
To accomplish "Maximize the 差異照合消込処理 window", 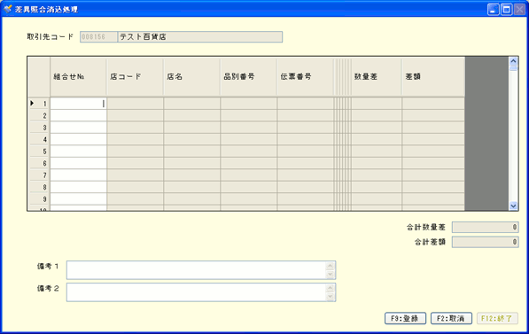I will click(506, 10).
